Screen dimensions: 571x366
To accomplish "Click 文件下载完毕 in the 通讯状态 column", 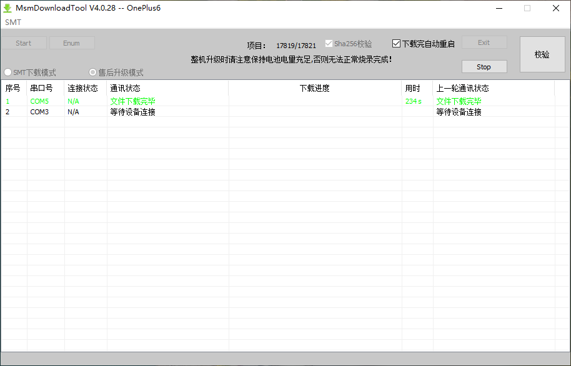I will [132, 101].
